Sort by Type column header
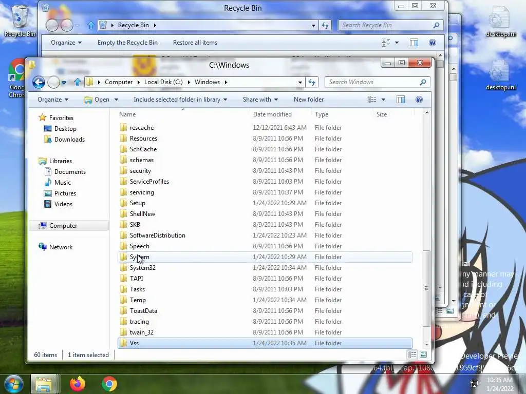The image size is (526, 394). tap(342, 114)
